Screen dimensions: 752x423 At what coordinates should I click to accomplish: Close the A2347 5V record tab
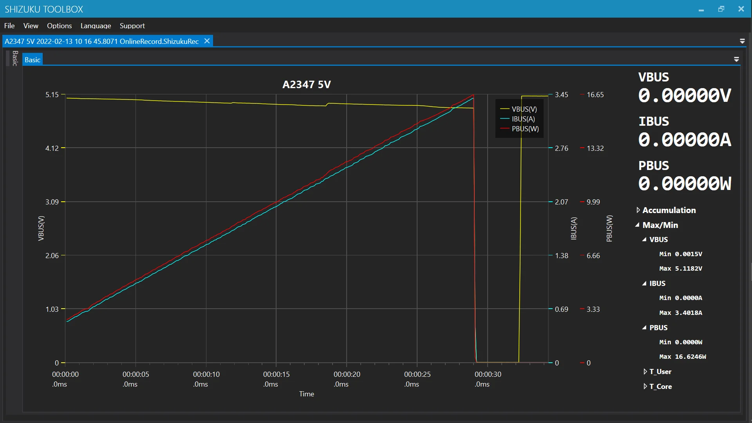(x=207, y=41)
